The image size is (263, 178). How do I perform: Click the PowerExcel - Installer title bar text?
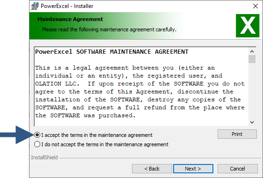pos(67,6)
